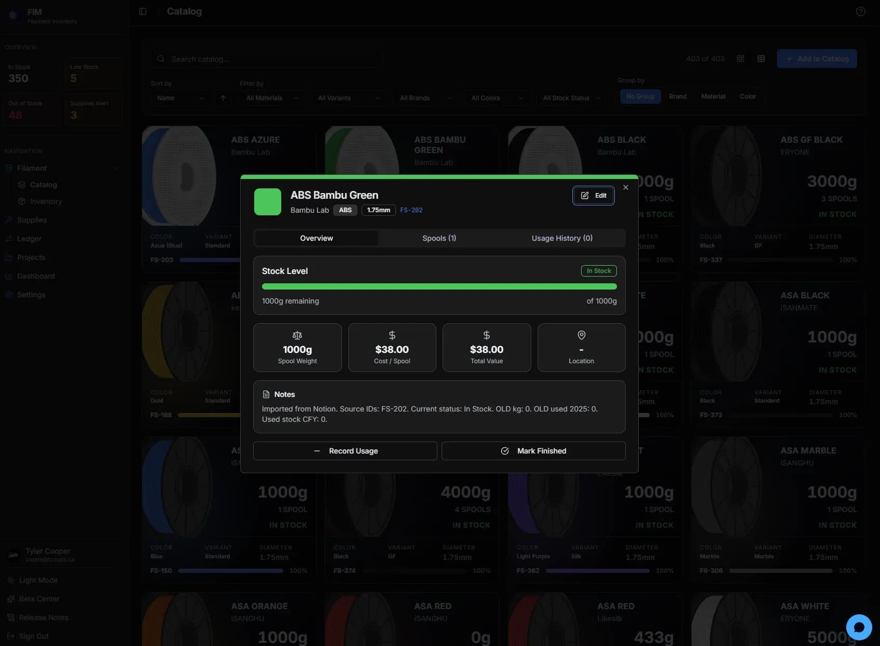Screen dimensions: 880x646
Task: Collapse the Filament navigation section
Action: tap(62, 168)
